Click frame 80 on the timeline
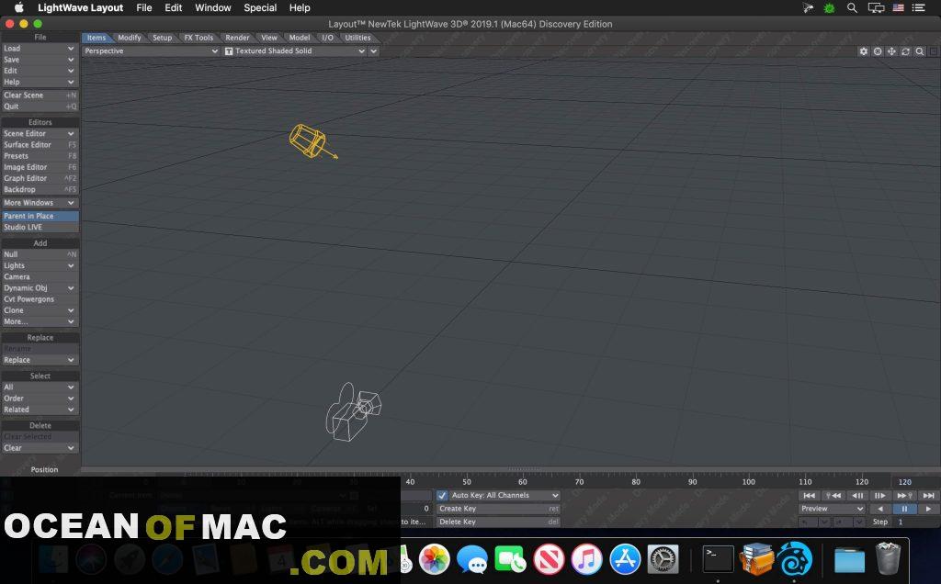The width and height of the screenshot is (941, 584). 636,481
